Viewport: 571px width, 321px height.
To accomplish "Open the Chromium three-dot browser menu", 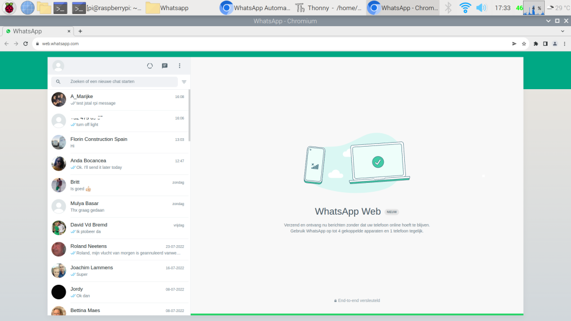I will coord(565,43).
